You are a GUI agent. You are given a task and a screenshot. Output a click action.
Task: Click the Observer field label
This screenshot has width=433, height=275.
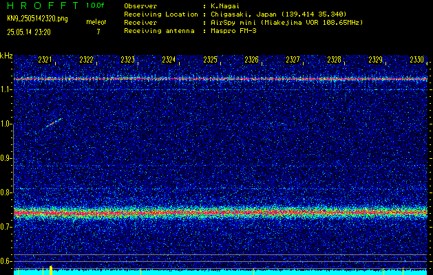tap(140, 6)
